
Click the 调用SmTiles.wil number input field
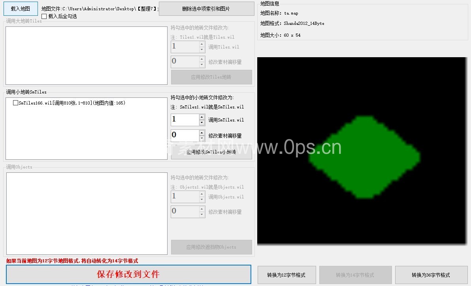(185, 120)
